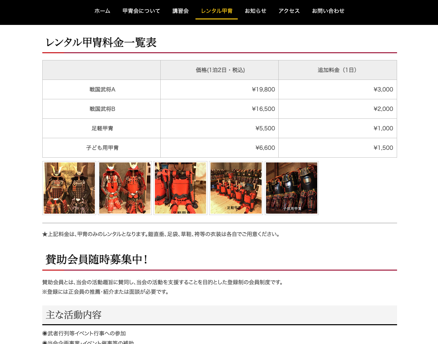Screen dimensions: 438x344
Task: Click the ¥1,500 additional fee cell
Action: [338, 148]
